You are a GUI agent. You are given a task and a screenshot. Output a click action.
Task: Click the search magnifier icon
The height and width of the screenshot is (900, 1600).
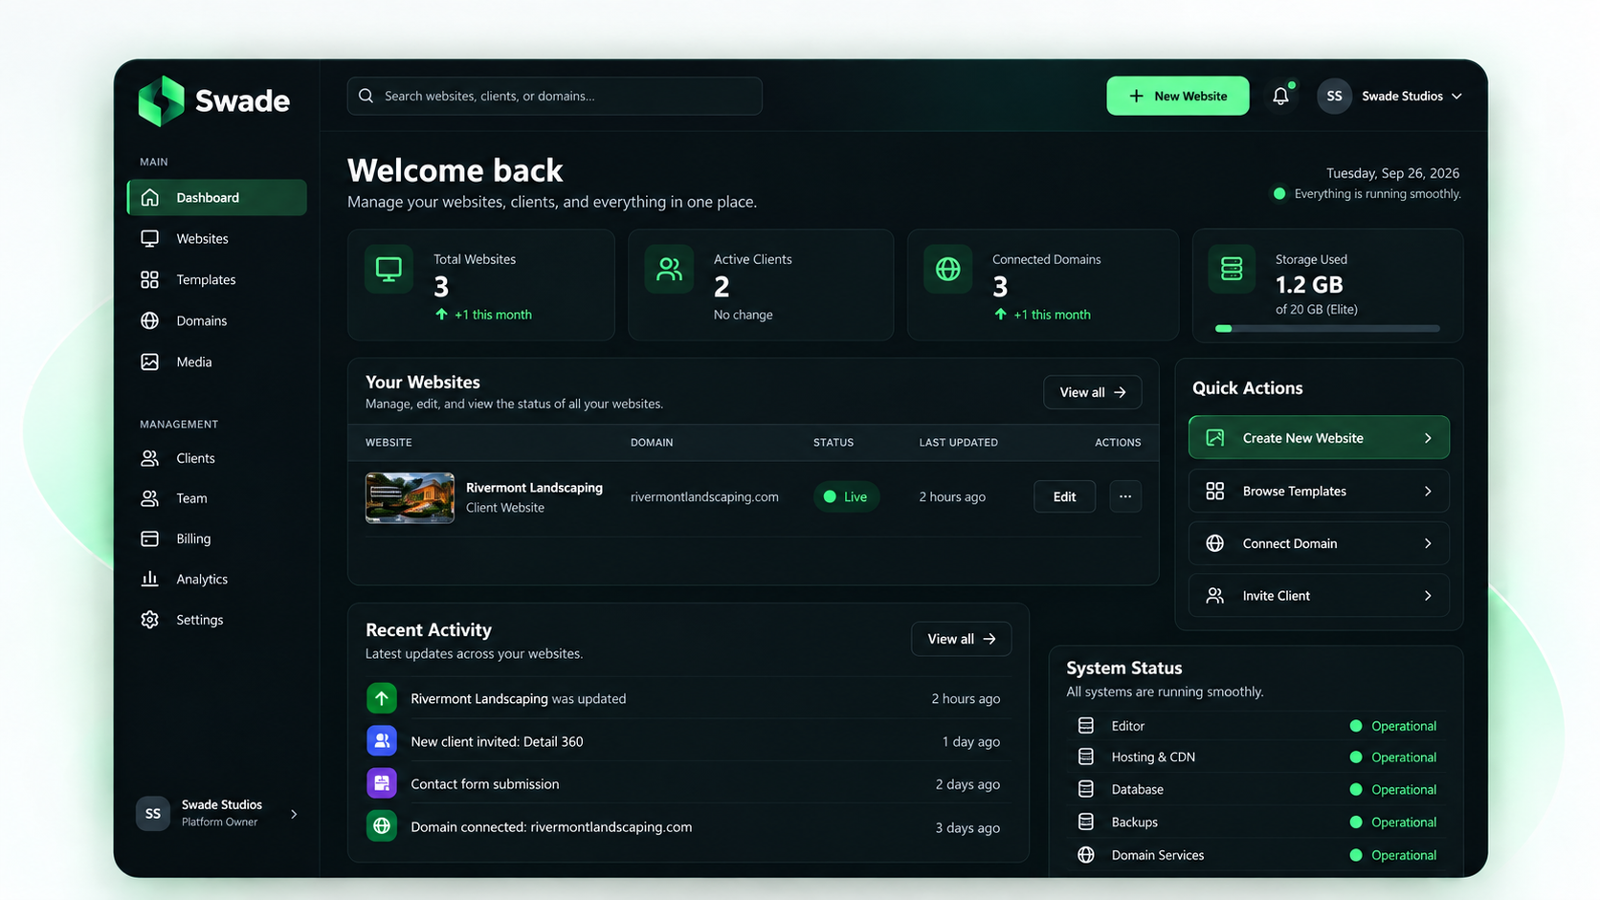(366, 96)
